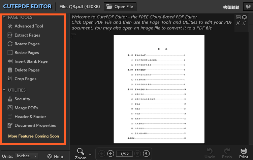Click the ruler corner marker
The image size is (253, 160).
pyautogui.click(x=73, y=36)
